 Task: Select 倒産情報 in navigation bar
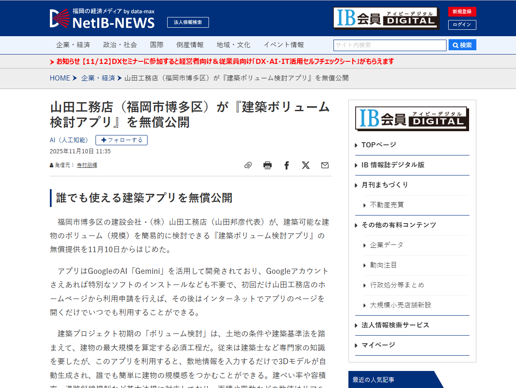pyautogui.click(x=190, y=45)
